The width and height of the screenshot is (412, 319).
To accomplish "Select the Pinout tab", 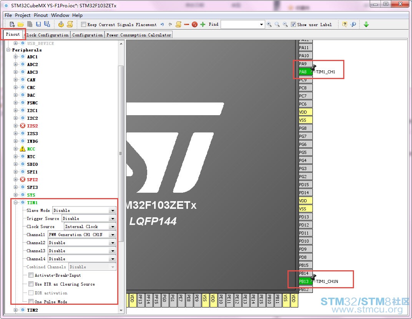I will 13,34.
